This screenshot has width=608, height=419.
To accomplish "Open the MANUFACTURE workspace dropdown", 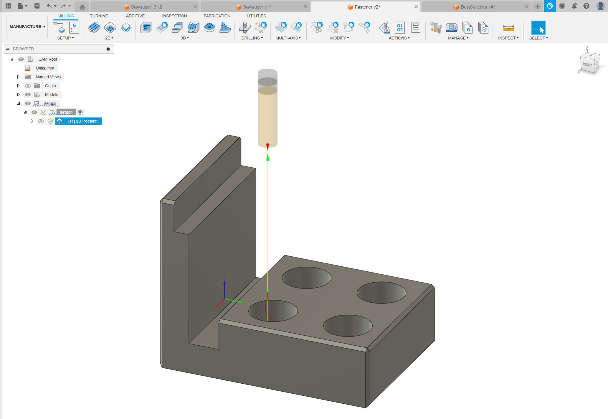I will tap(27, 27).
